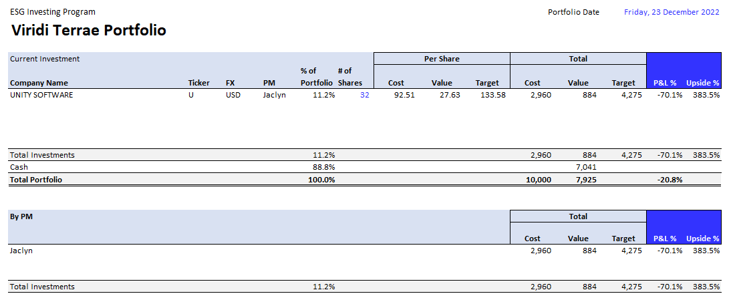Click the Upside % header in By PM table

pyautogui.click(x=703, y=239)
